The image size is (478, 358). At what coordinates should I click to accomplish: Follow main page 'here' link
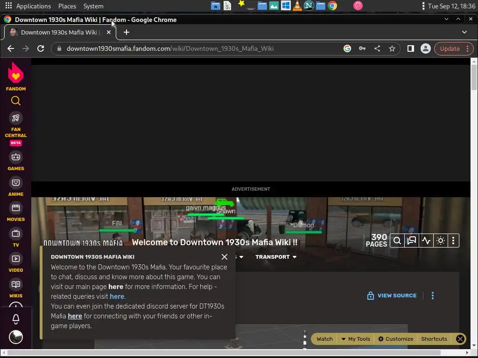[116, 287]
